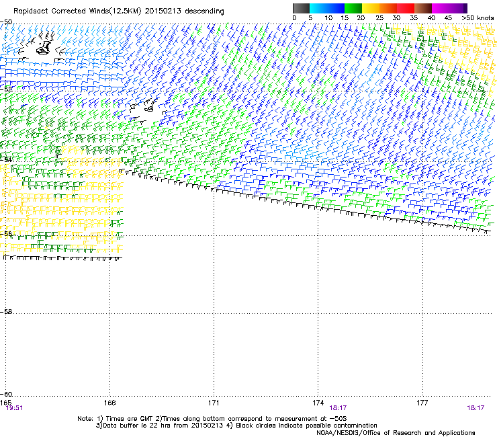Screen dimensions: 497x437
Task: Click the purple '18:17' time beside longitude 177
Action: 476,408
